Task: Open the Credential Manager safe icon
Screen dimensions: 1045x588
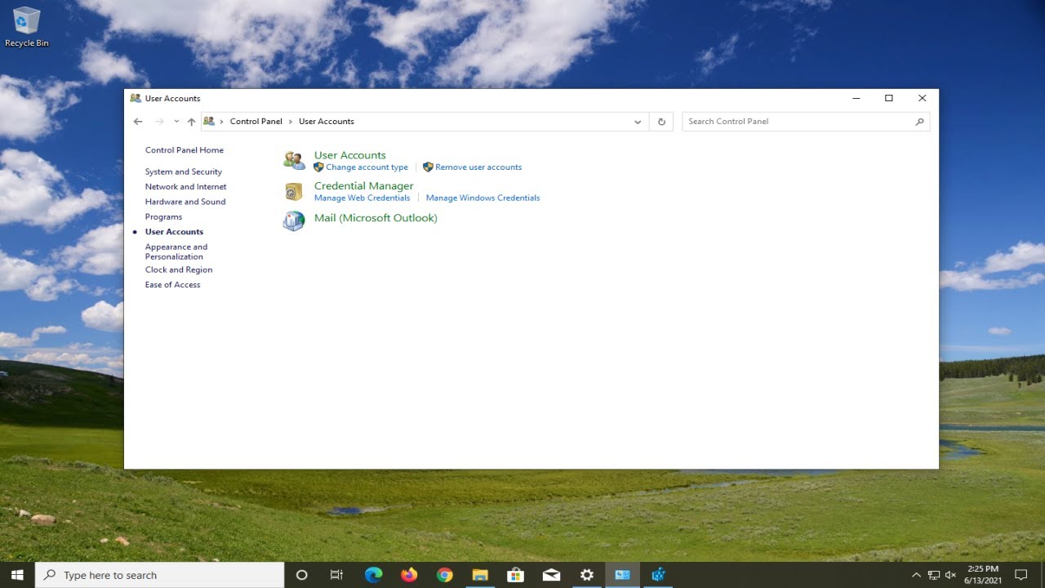Action: [x=294, y=192]
